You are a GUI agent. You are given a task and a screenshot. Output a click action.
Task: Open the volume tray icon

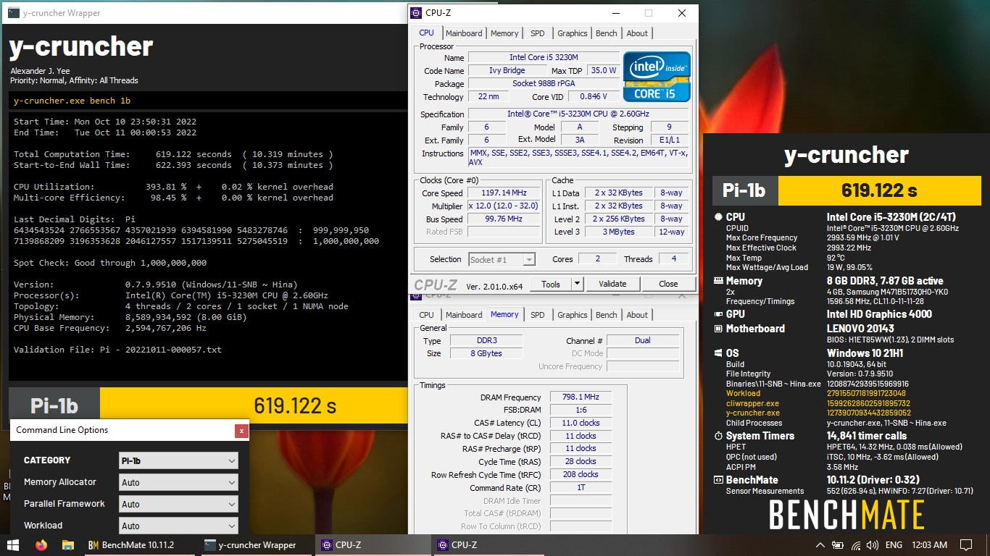873,545
